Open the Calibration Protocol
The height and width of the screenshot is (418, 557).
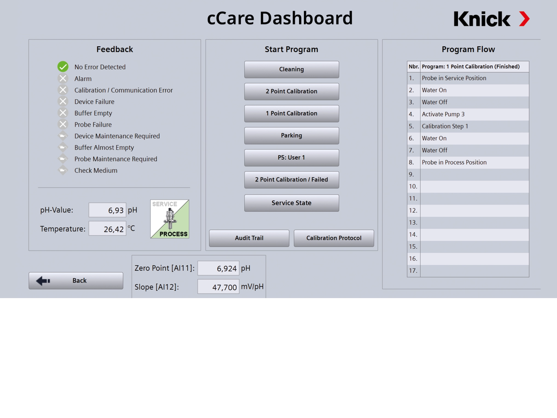[334, 238]
